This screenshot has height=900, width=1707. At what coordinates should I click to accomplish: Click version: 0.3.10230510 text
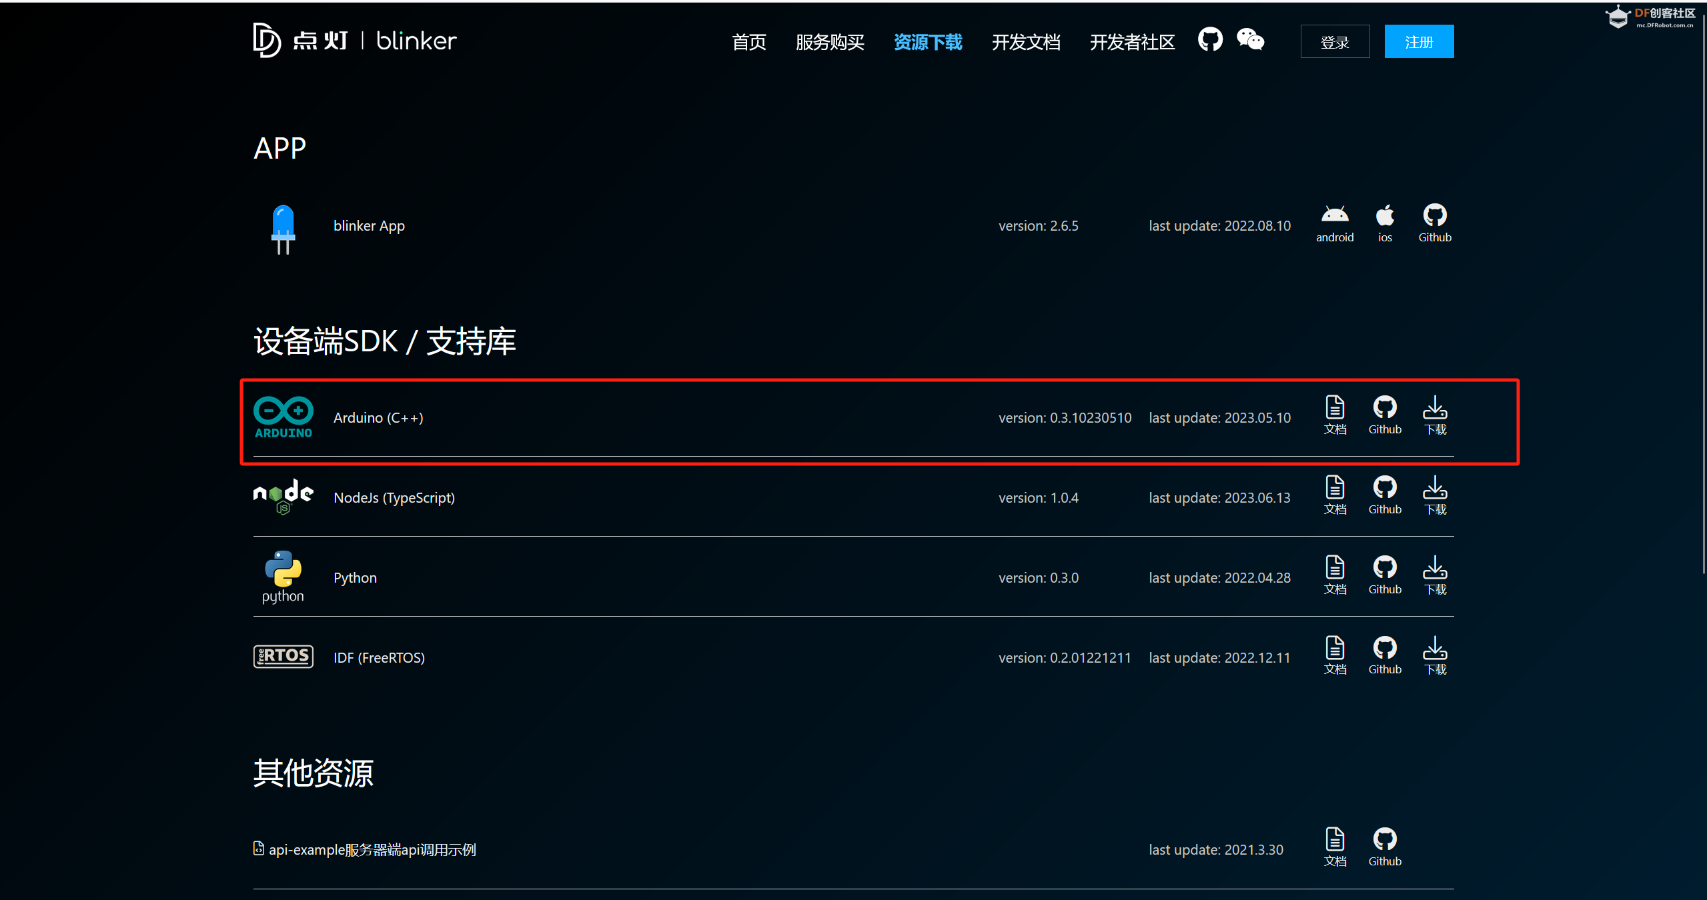tap(1065, 418)
